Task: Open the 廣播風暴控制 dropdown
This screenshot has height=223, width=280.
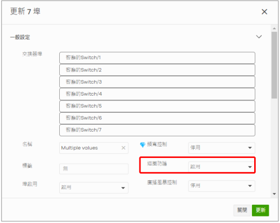Action: click(222, 186)
